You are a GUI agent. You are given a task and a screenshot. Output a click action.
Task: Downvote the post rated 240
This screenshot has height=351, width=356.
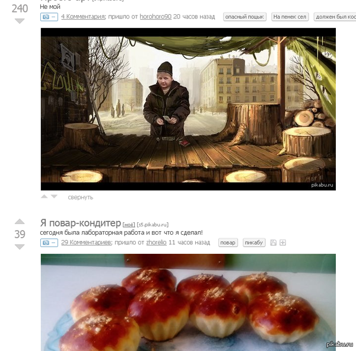20,21
